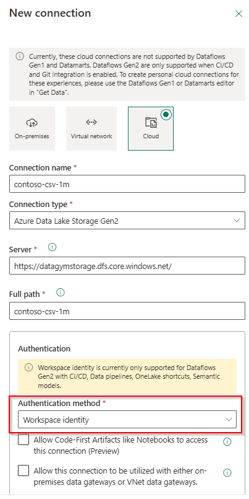This screenshot has width=249, height=499.
Task: Choose the Virtual network connection tile
Action: [91, 128]
